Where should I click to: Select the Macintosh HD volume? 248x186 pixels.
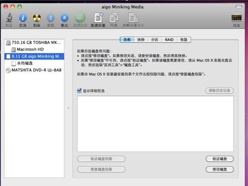tap(34, 50)
